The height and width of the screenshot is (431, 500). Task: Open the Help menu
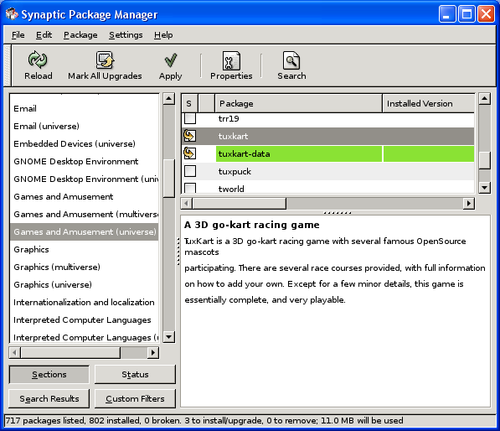pyautogui.click(x=163, y=35)
